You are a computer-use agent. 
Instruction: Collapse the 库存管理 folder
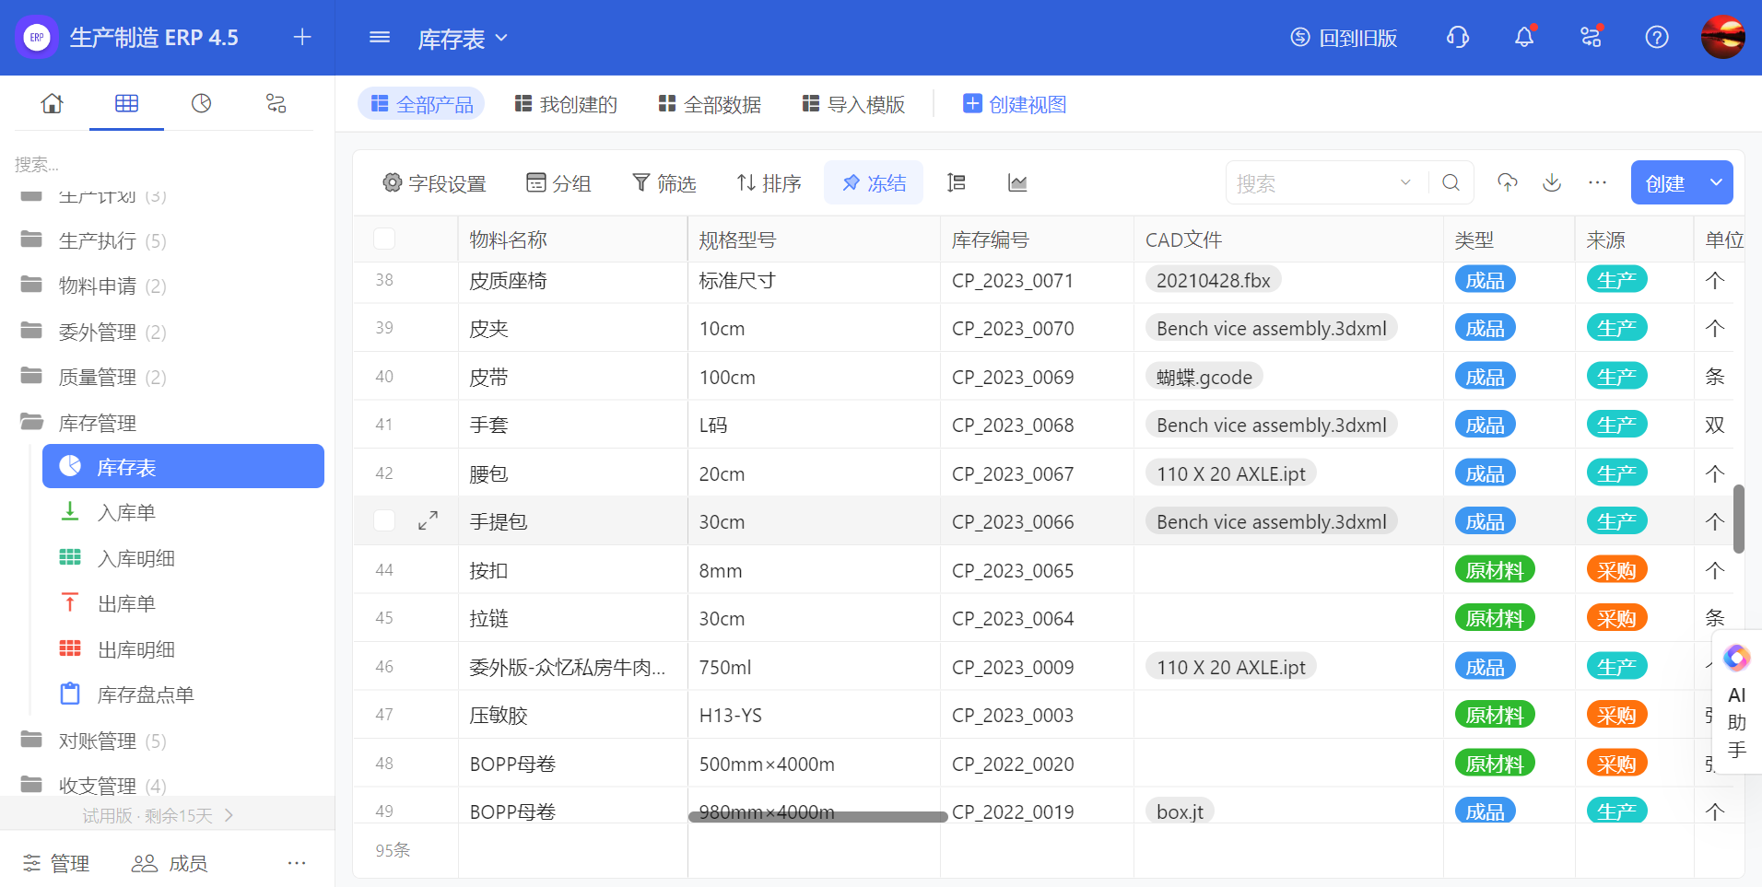[97, 423]
